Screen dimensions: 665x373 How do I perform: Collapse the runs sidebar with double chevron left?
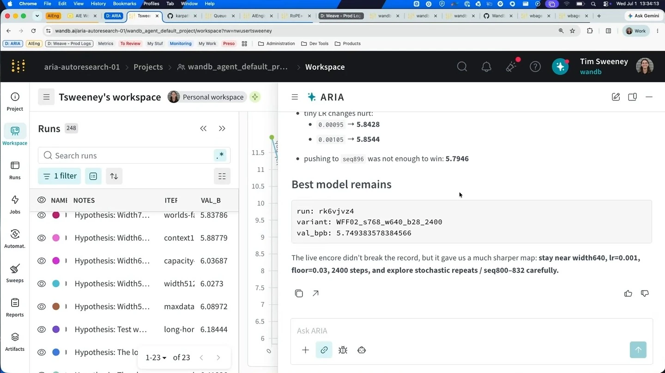203,128
